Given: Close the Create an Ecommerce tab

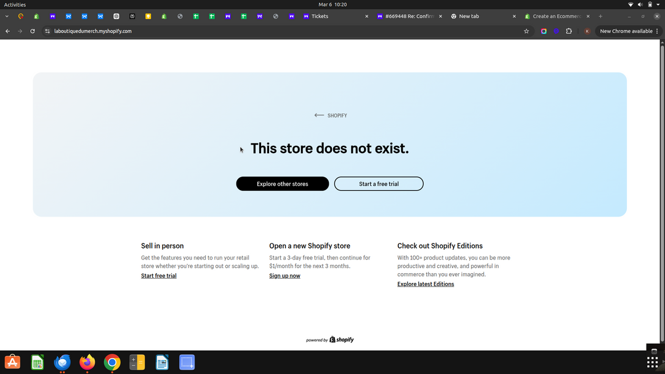Looking at the screenshot, I should pos(588,16).
